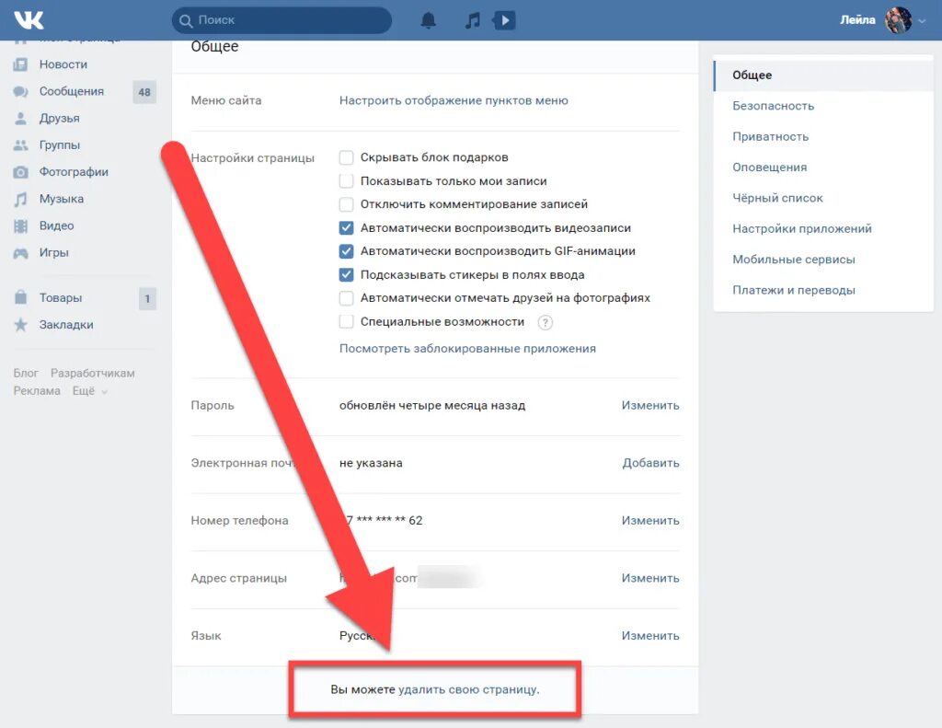Viewport: 942px width, 728px height.
Task: Click the Музыка note icon in sidebar
Action: coord(21,199)
